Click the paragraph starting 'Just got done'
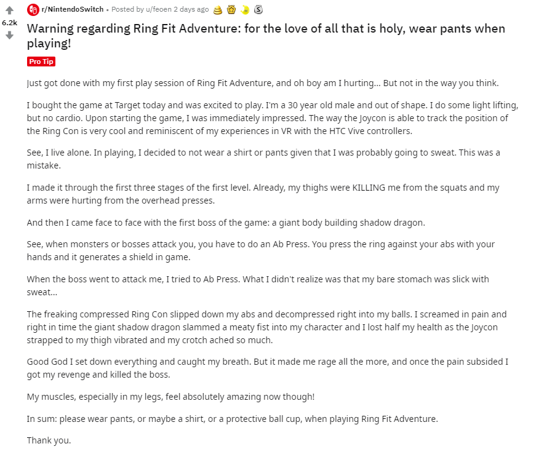The image size is (536, 449). [x=263, y=83]
